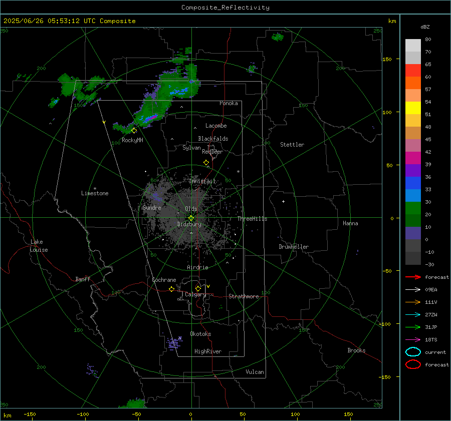Click the yellow diamond marker below Cochrane

coord(172,289)
